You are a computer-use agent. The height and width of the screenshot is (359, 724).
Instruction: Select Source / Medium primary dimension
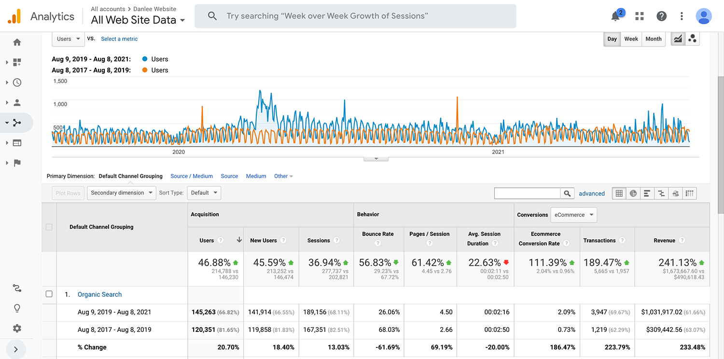(192, 176)
